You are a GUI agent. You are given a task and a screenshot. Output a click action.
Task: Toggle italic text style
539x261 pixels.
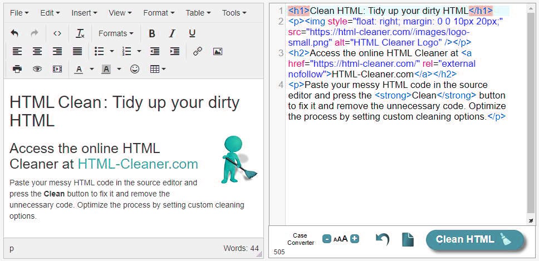(172, 33)
